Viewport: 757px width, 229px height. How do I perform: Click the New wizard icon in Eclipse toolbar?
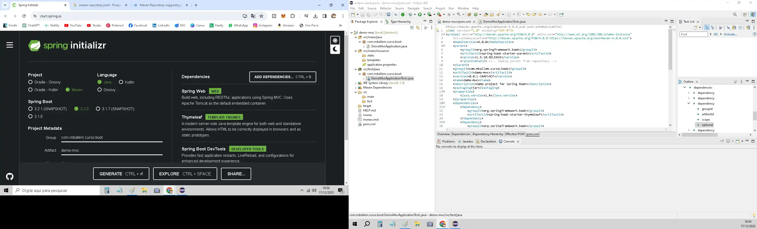pos(353,15)
